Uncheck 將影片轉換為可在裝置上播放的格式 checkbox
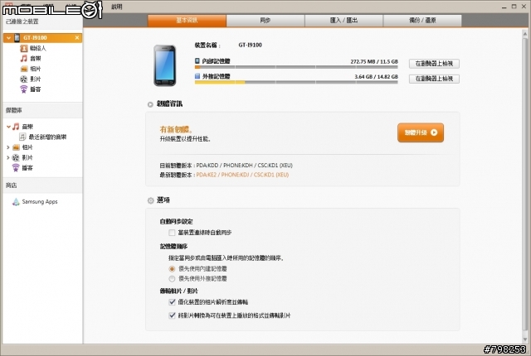531x356 pixels. pos(172,315)
